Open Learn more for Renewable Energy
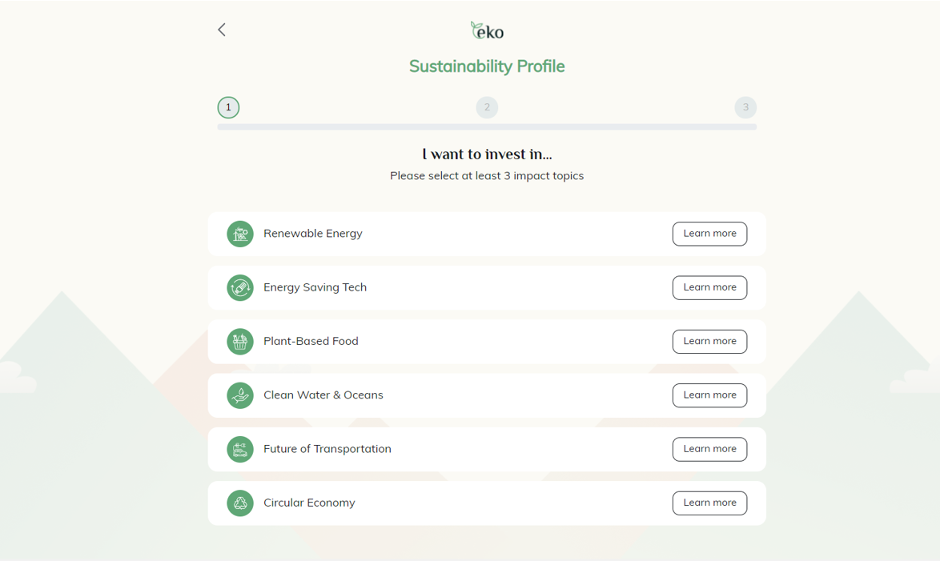The image size is (940, 561). tap(709, 234)
